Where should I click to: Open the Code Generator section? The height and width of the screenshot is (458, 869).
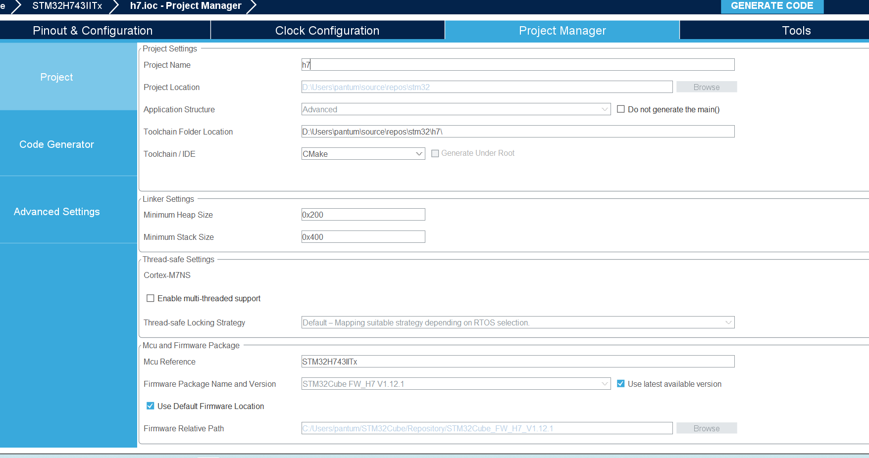pyautogui.click(x=68, y=144)
